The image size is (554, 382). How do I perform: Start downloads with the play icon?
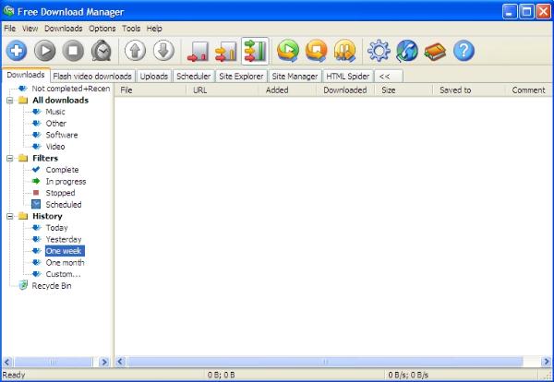pyautogui.click(x=45, y=51)
